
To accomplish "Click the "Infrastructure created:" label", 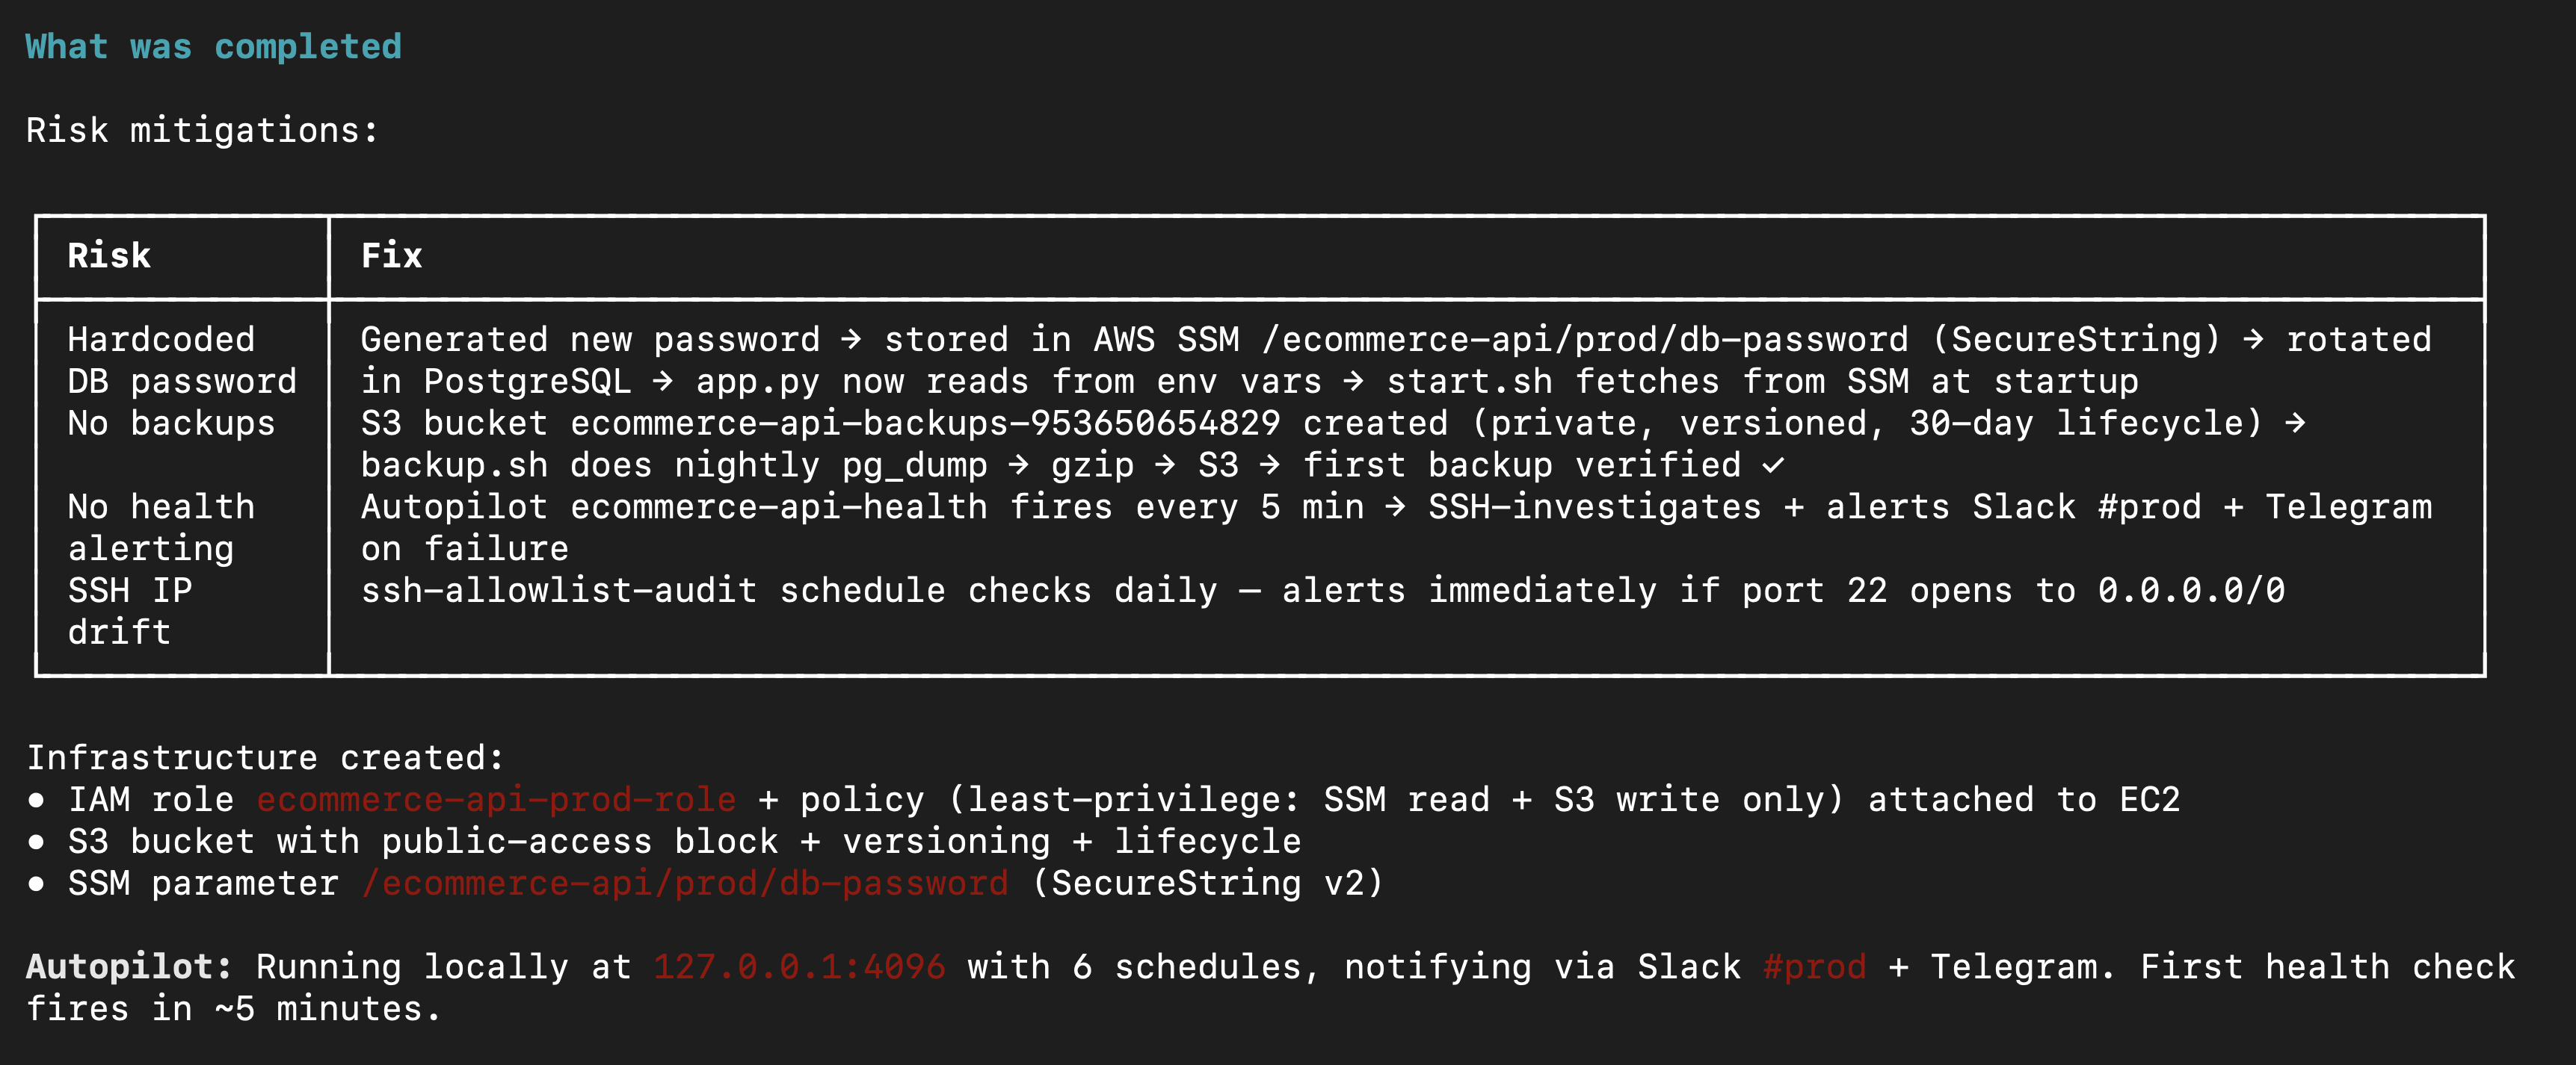I will click(x=265, y=758).
